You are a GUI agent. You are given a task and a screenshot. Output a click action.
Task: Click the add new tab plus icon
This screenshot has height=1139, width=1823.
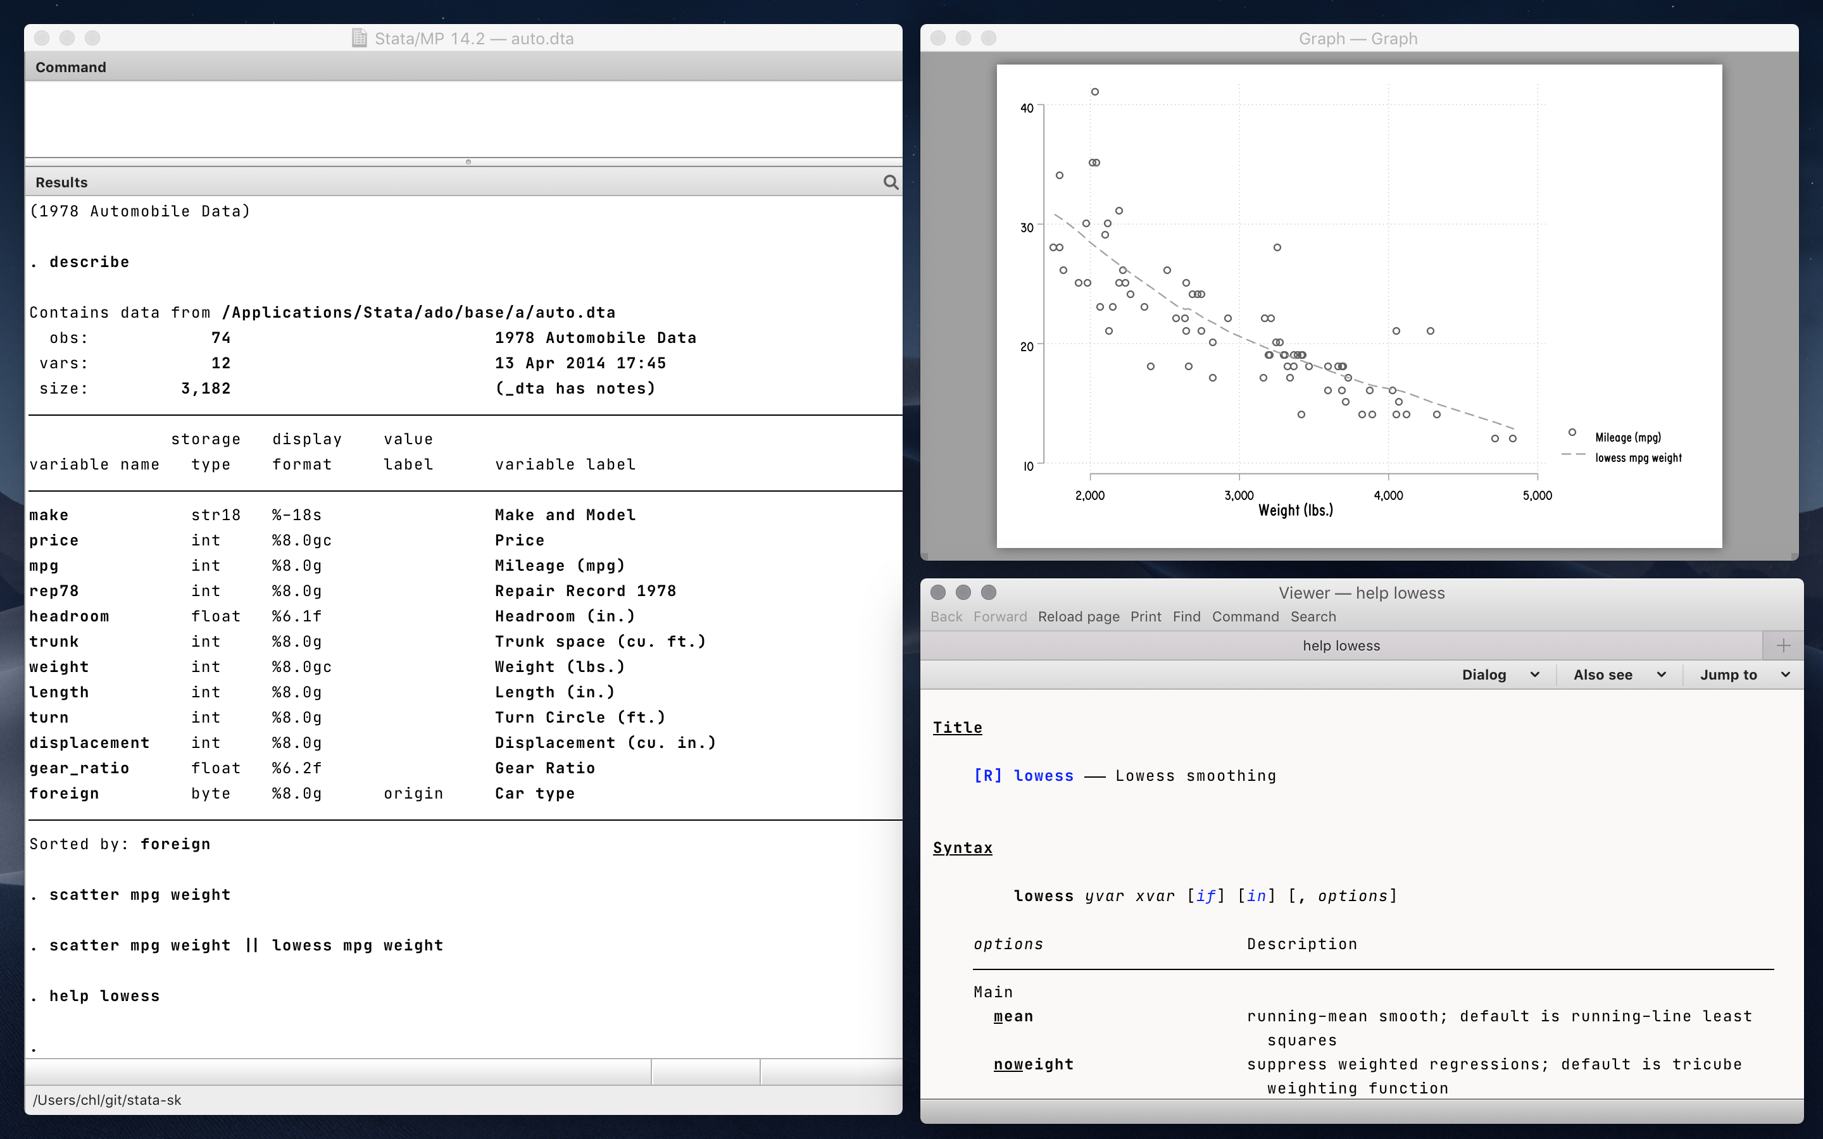tap(1782, 645)
